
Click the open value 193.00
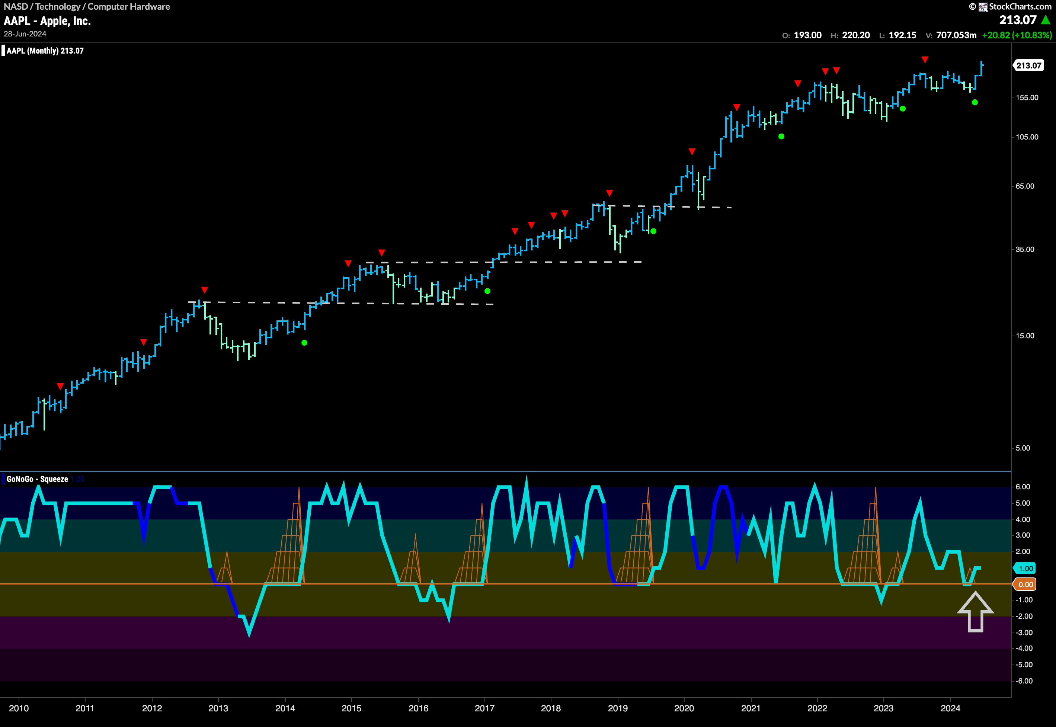(808, 35)
